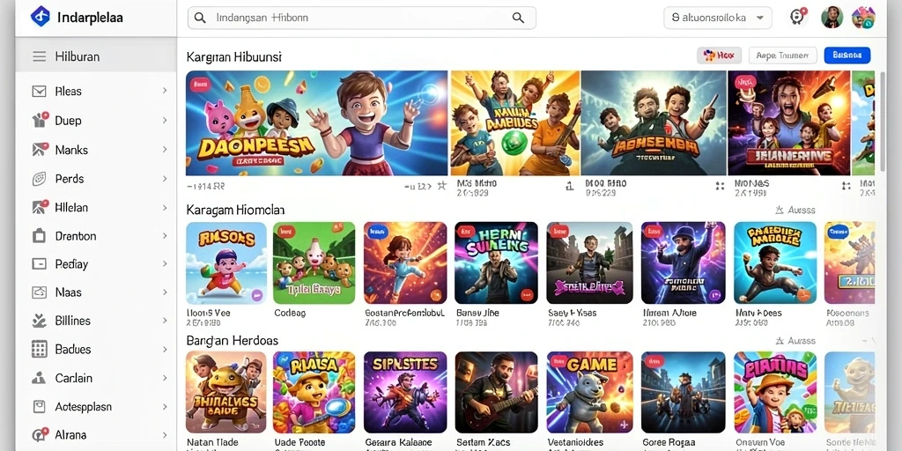Image resolution: width=902 pixels, height=451 pixels.
Task: Click the envelope icon next to Rleas
Action: pyautogui.click(x=39, y=91)
